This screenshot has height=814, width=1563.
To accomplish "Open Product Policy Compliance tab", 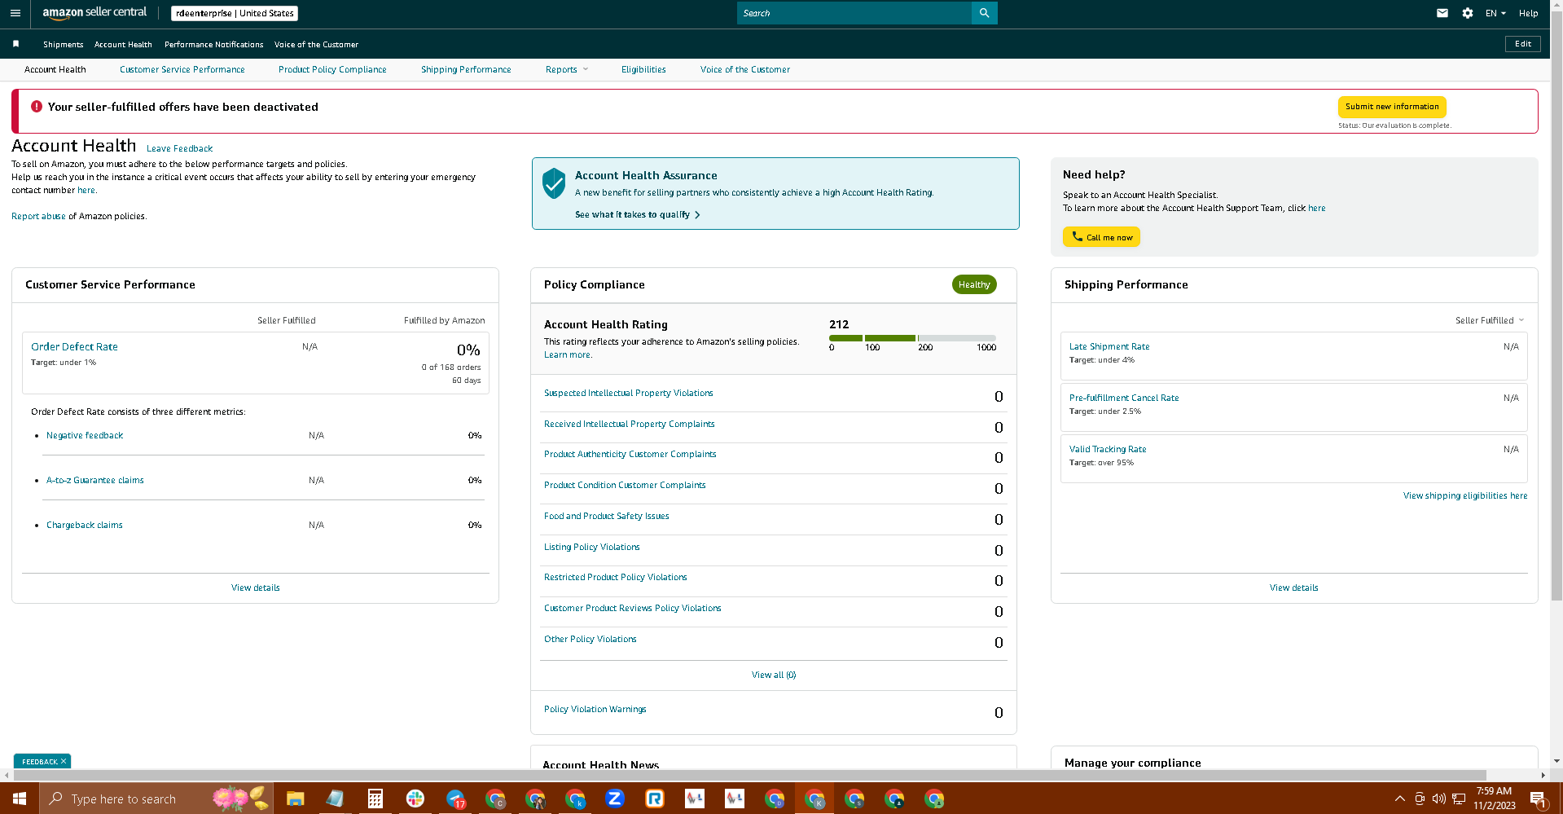I will pyautogui.click(x=332, y=70).
